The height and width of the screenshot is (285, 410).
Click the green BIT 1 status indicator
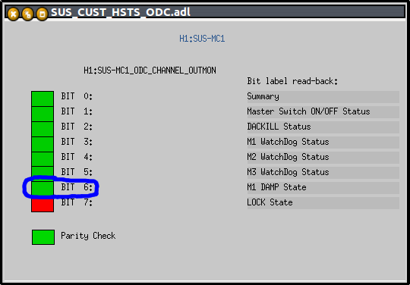tap(43, 114)
